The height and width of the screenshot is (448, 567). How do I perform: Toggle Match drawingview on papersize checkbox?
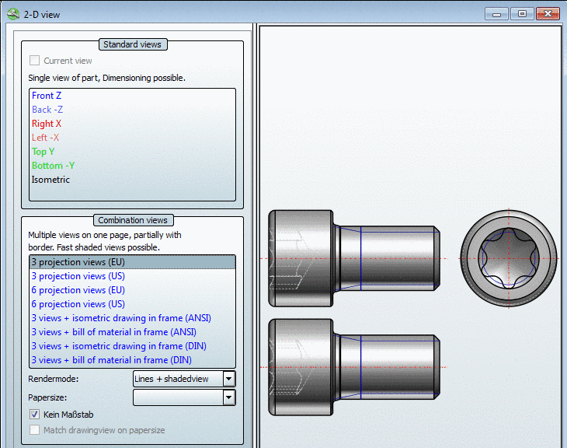pyautogui.click(x=34, y=430)
